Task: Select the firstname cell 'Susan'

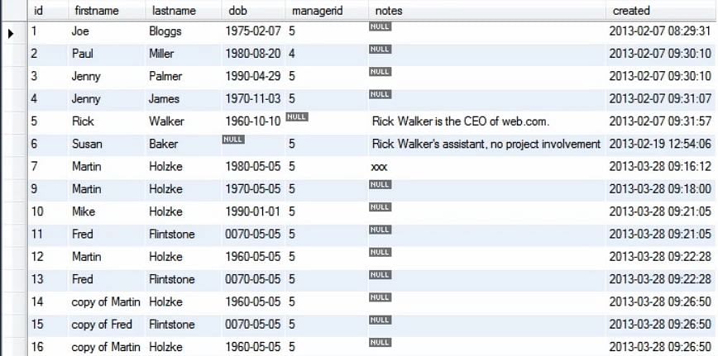Action: point(87,144)
